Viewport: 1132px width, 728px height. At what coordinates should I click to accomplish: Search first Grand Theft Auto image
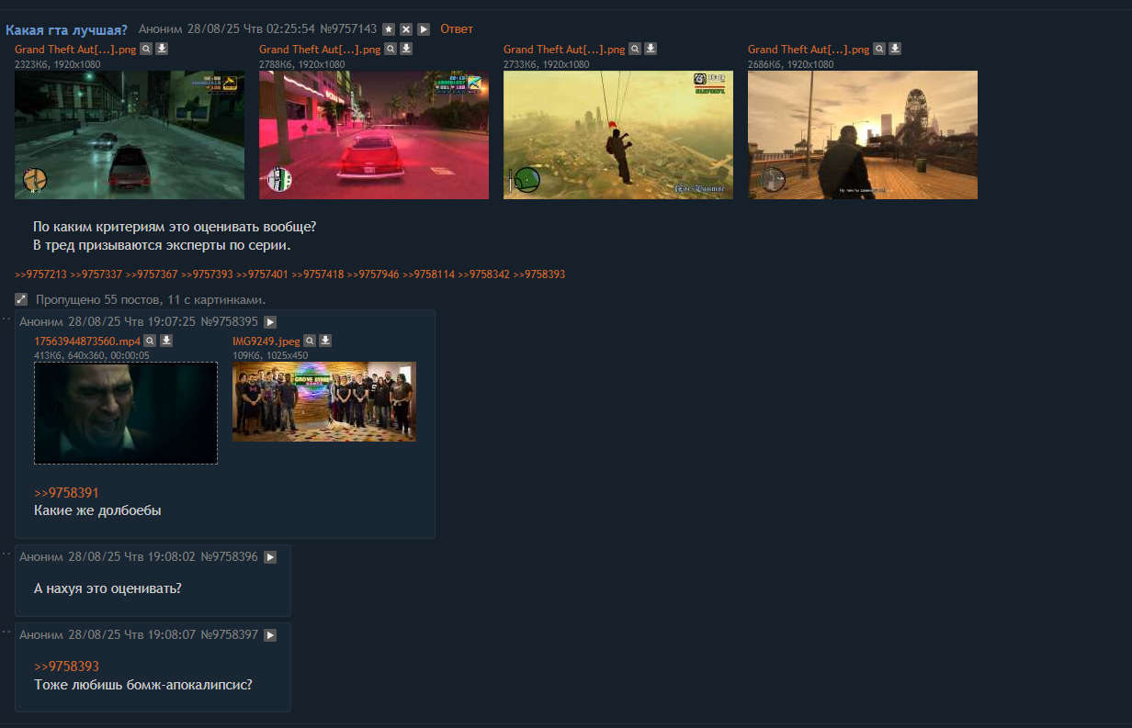146,49
